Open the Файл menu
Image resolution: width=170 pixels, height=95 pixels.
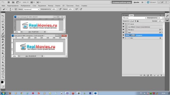click(x=3, y=6)
